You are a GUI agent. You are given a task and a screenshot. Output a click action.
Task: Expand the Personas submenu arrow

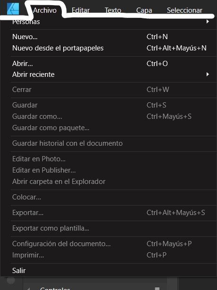click(x=208, y=22)
